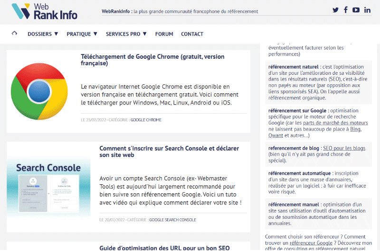Expand the PRATIQUE menu

pyautogui.click(x=82, y=34)
